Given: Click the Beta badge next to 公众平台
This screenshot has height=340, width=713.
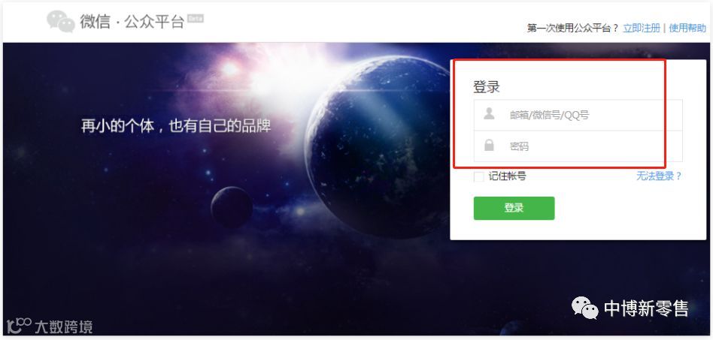Looking at the screenshot, I should (195, 18).
